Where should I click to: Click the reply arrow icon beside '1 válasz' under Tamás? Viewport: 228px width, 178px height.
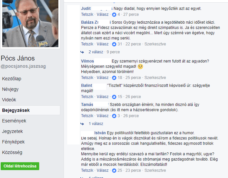pos(82,124)
